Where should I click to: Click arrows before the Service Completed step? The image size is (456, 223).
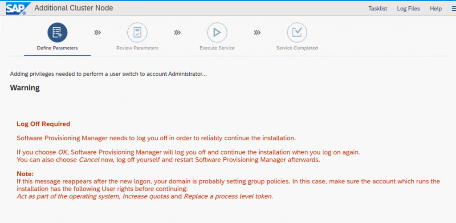257,32
